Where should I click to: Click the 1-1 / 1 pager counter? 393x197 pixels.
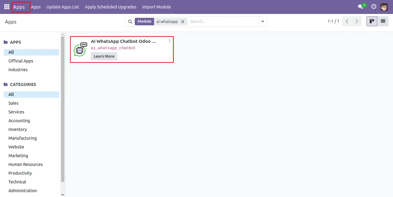[333, 21]
